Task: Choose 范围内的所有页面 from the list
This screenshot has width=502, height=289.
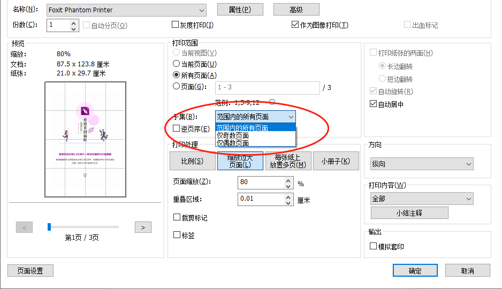Action: point(255,128)
